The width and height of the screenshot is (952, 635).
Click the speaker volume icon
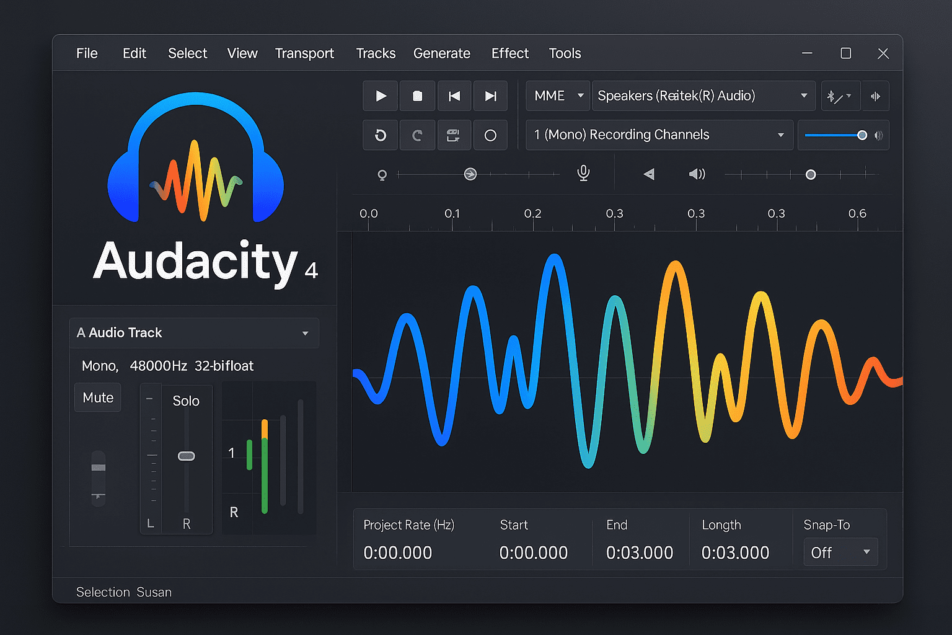coord(697,174)
